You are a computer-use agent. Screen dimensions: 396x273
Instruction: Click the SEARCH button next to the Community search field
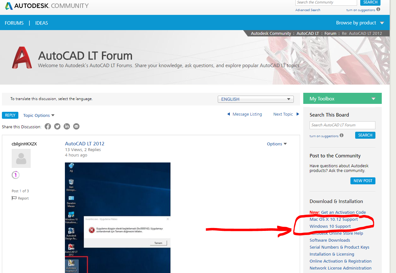[x=370, y=2]
